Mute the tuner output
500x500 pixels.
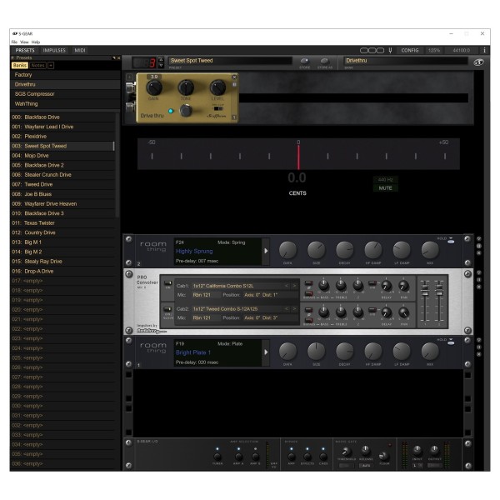coord(385,188)
